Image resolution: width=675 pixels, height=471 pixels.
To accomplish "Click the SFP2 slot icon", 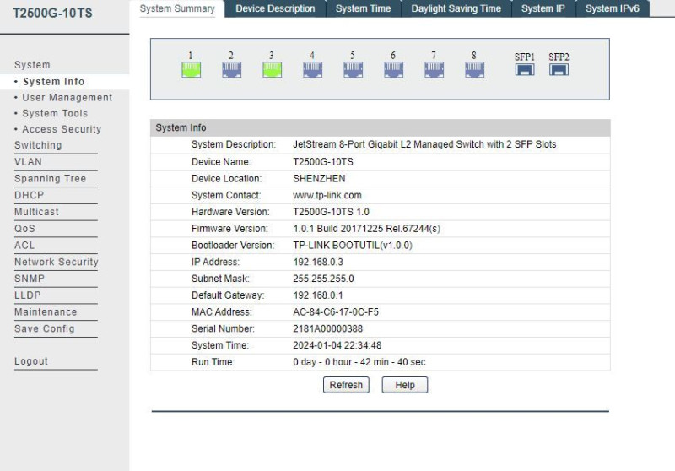I will [x=559, y=70].
